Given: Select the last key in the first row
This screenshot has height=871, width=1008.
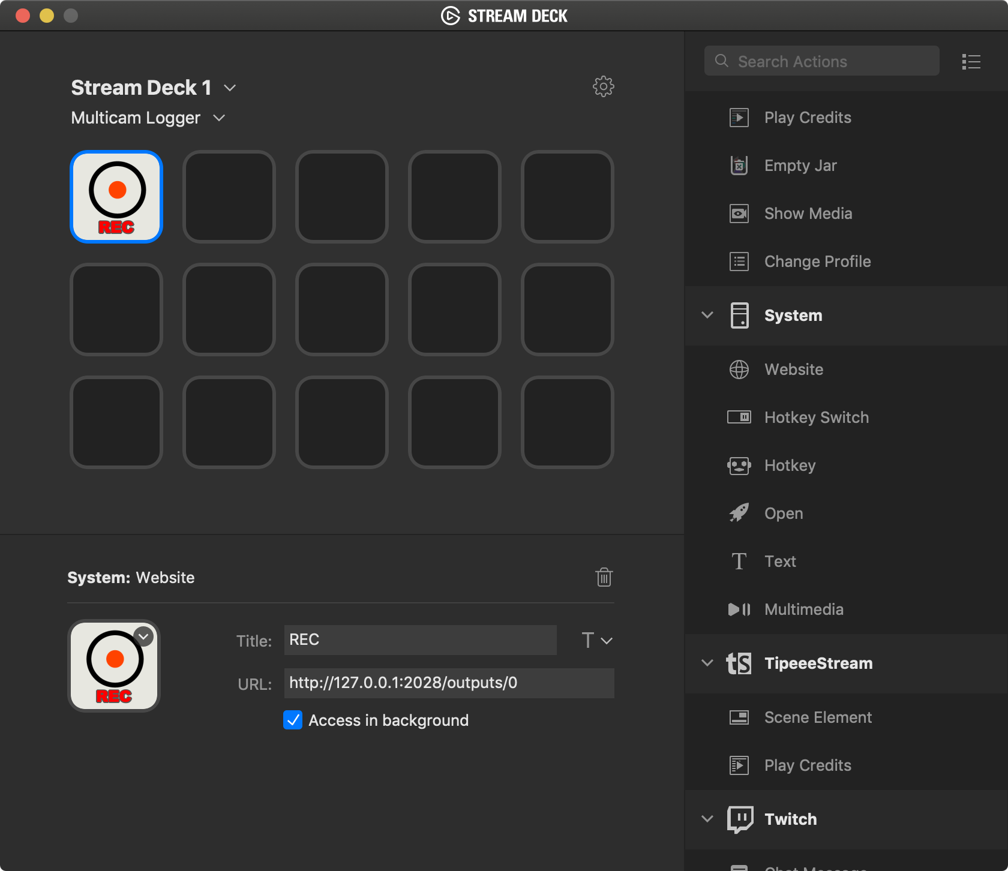Looking at the screenshot, I should click(568, 197).
